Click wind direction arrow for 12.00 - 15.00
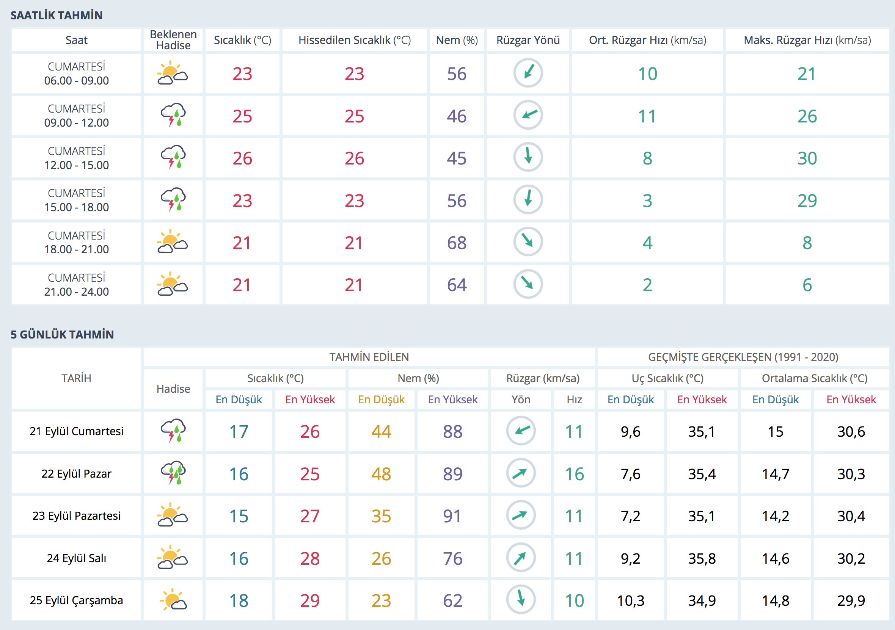The height and width of the screenshot is (630, 895). 528,157
